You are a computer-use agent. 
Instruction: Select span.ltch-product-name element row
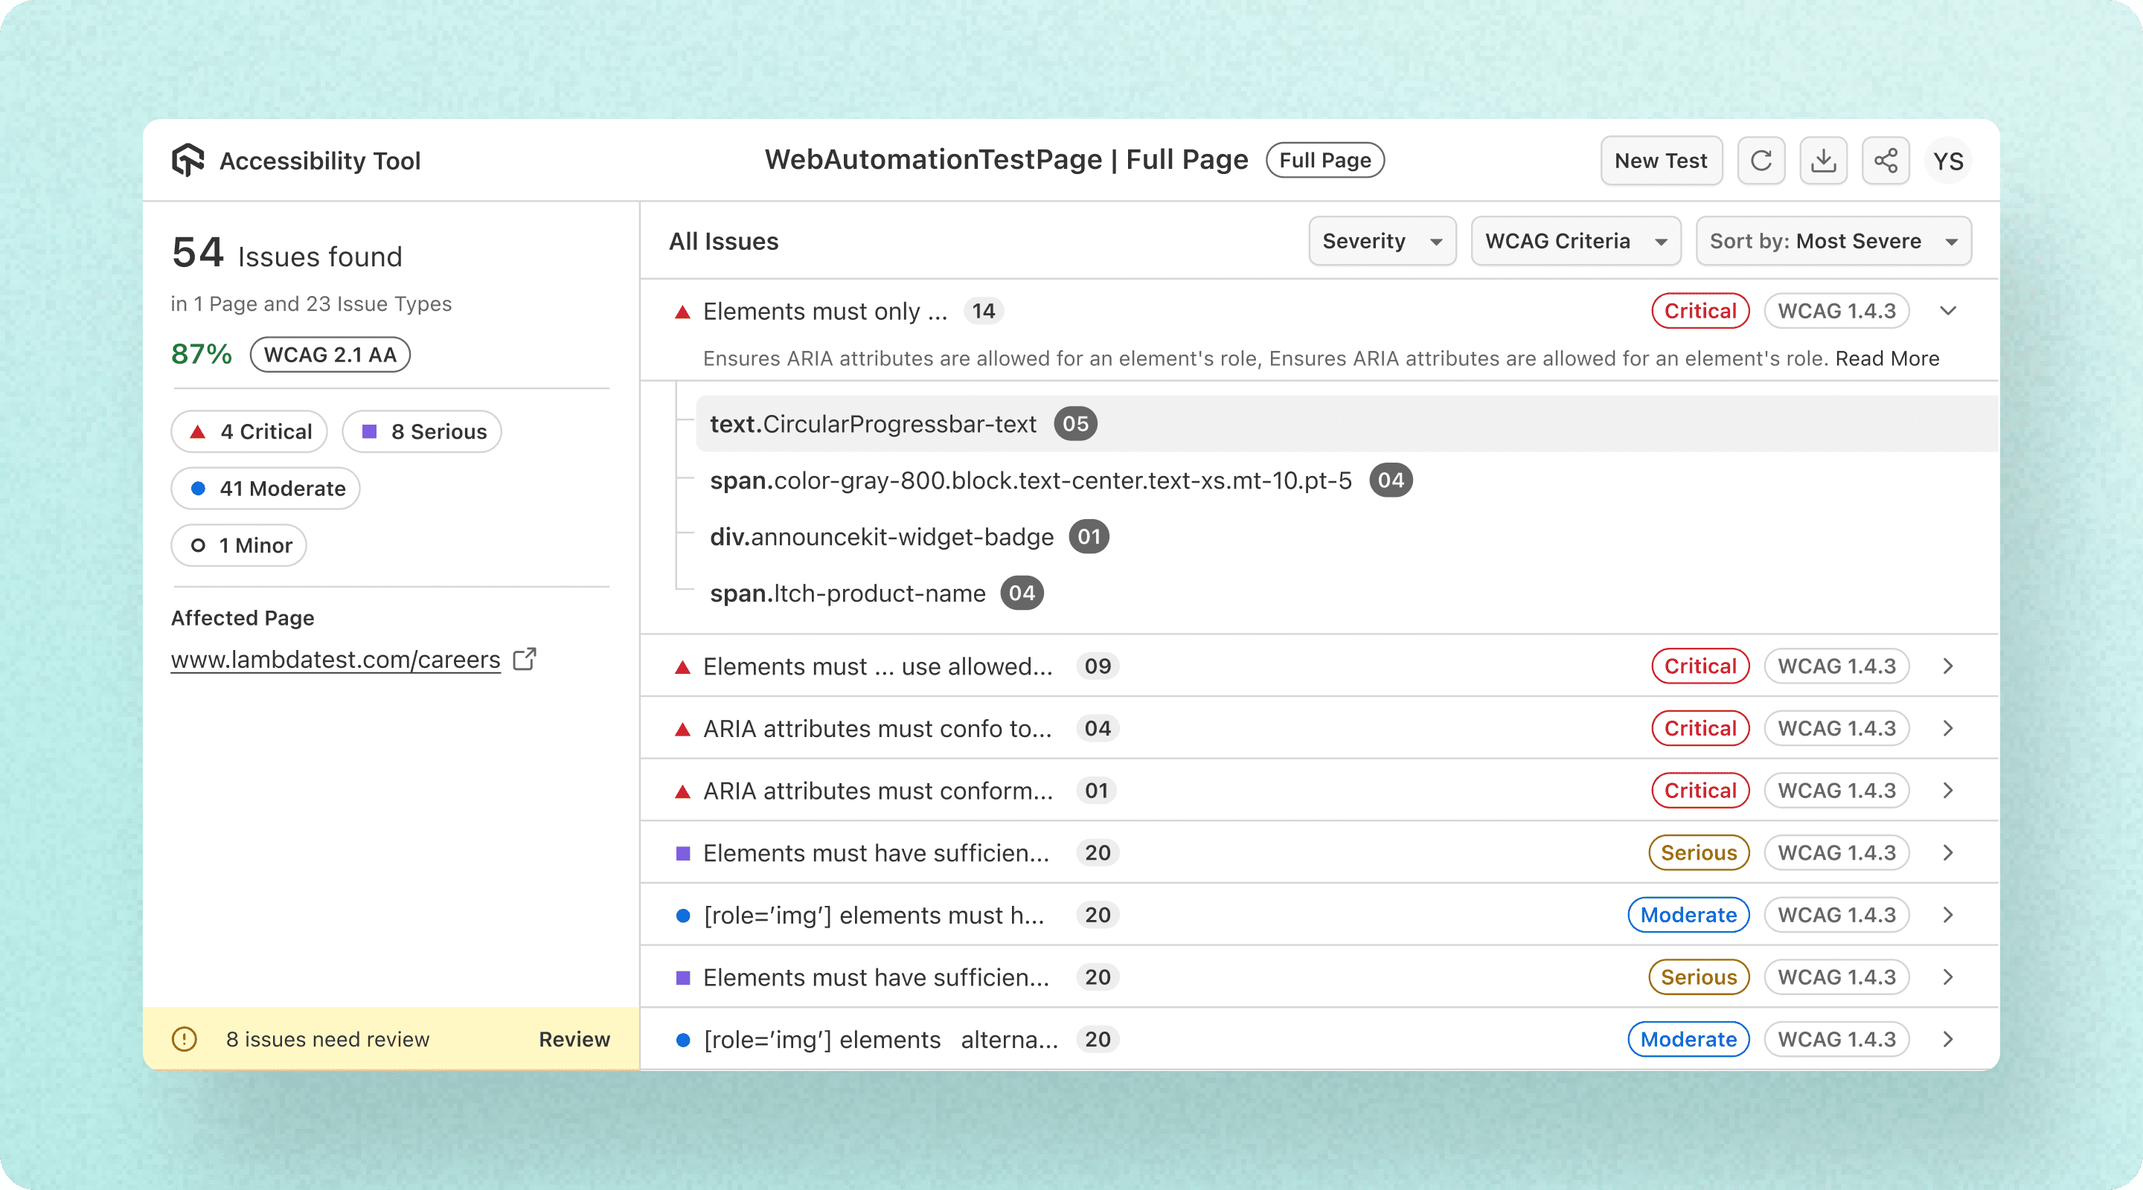pos(847,594)
